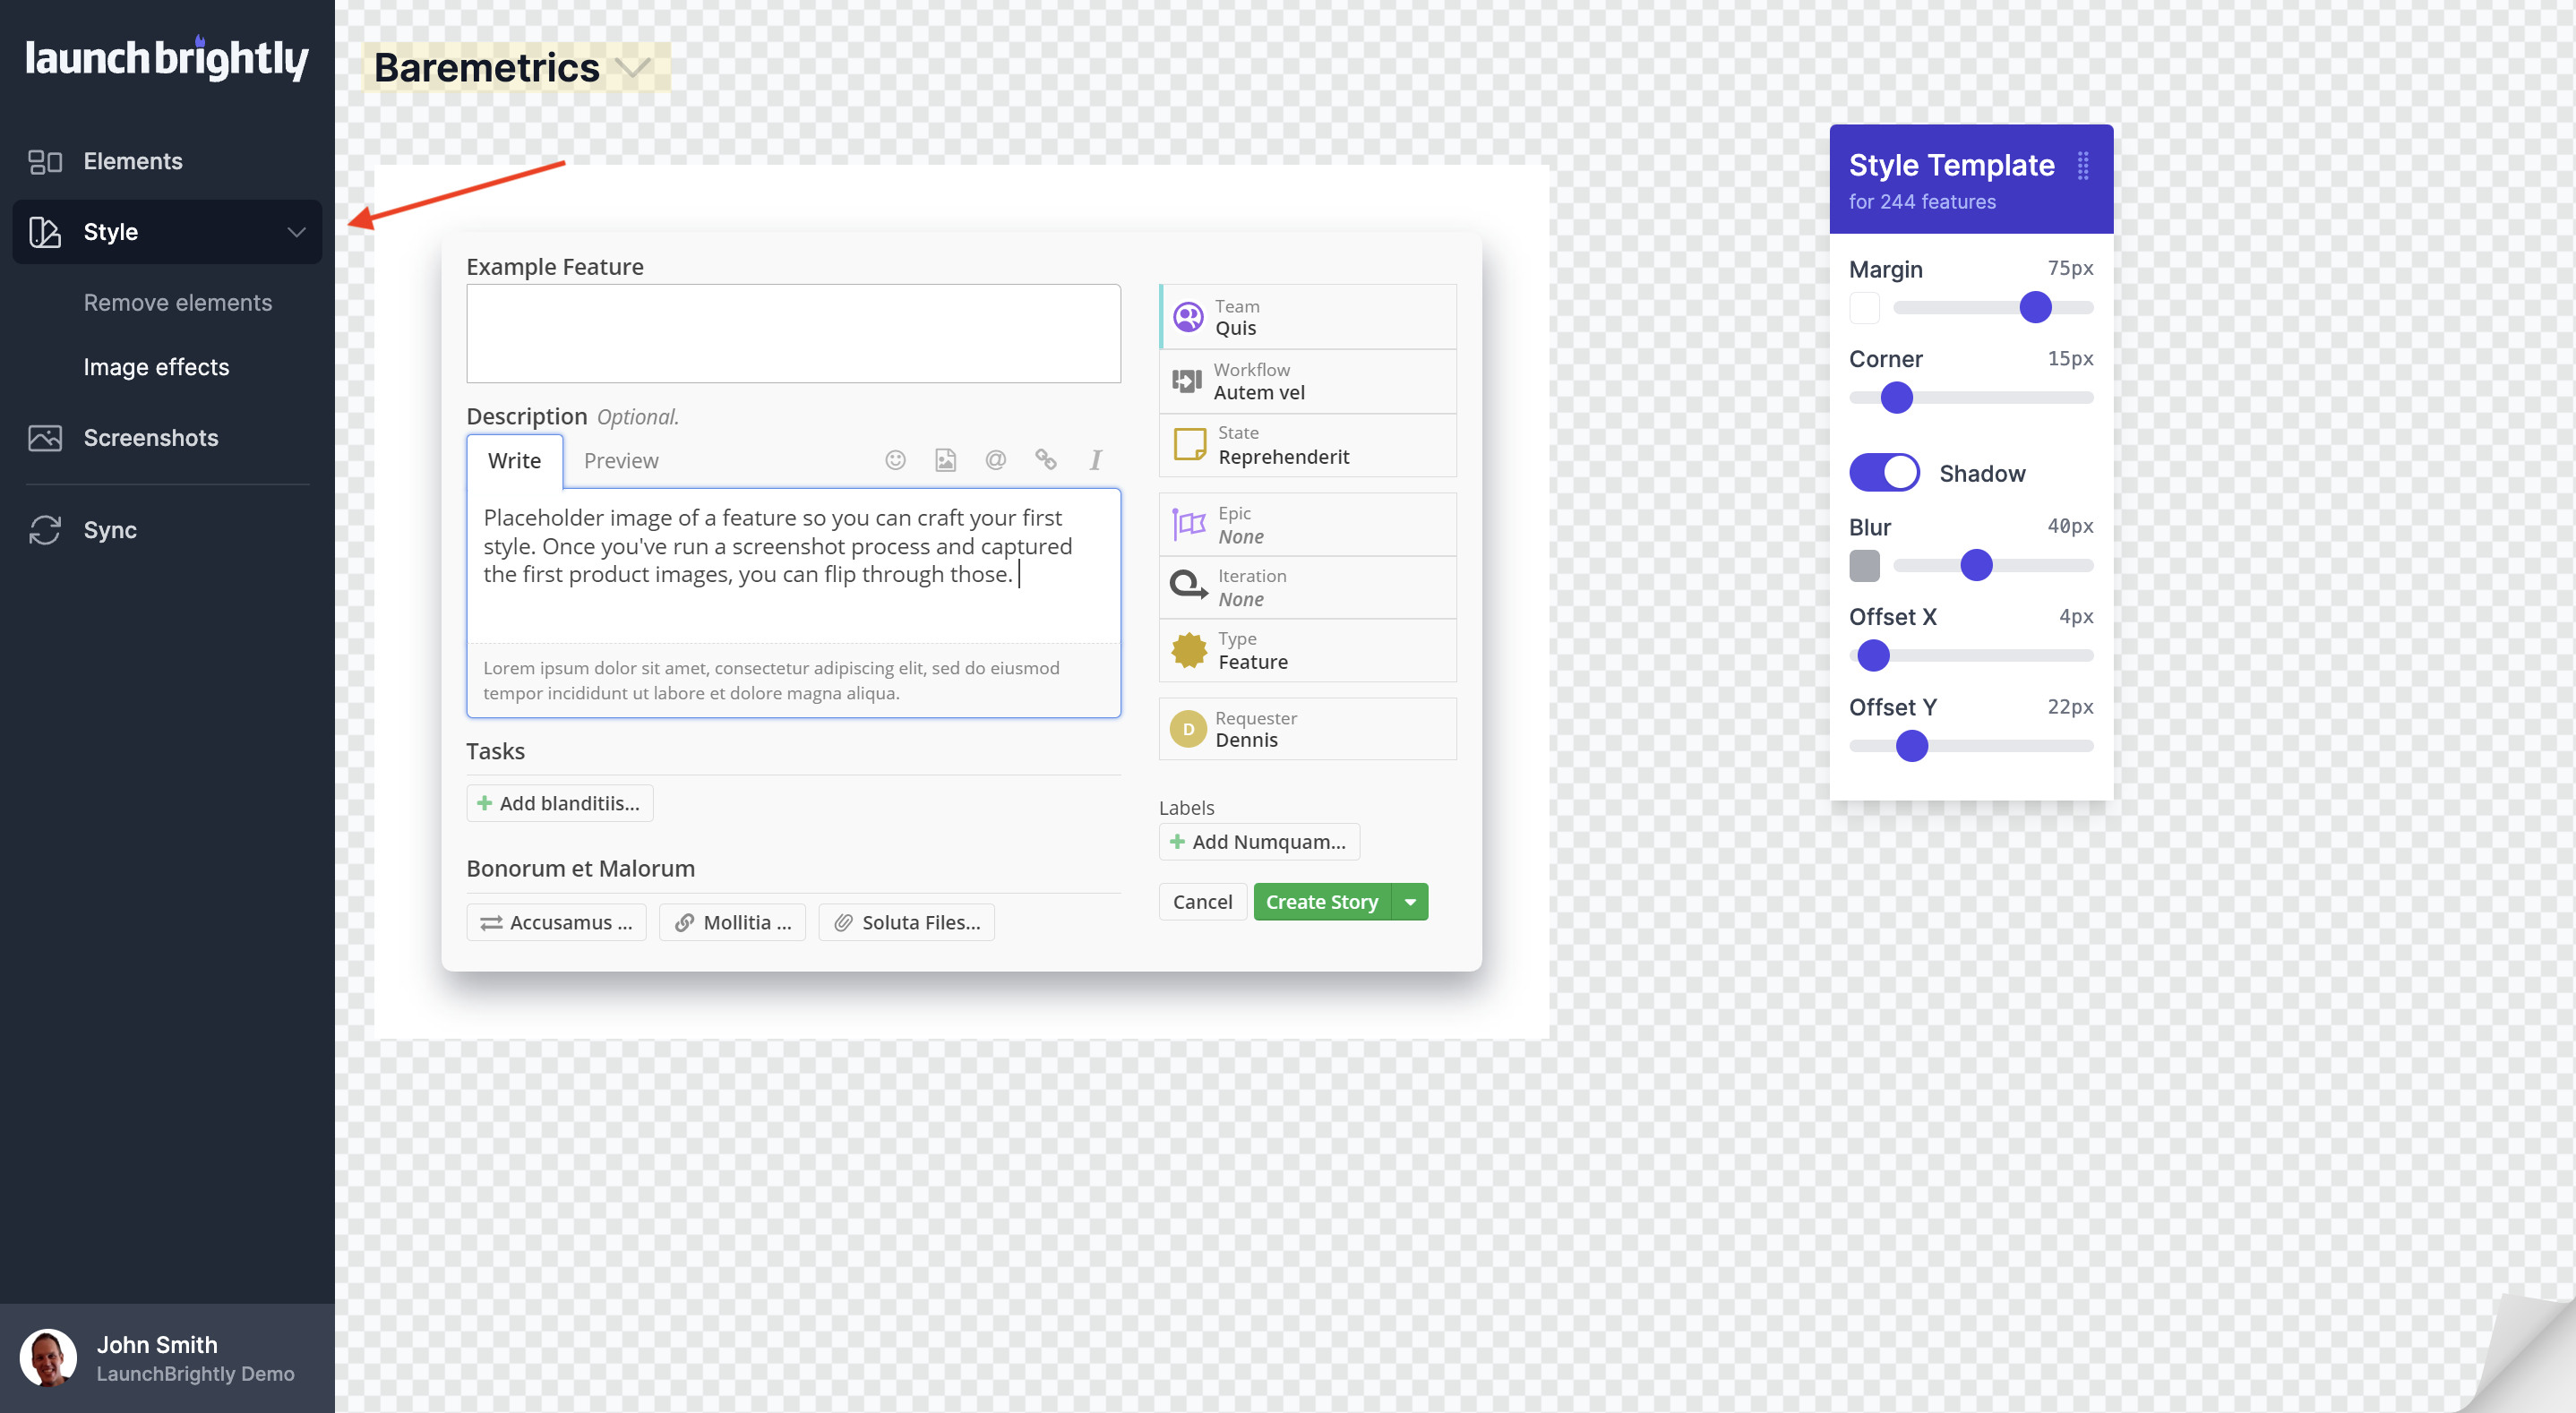This screenshot has width=2576, height=1413.
Task: Click the italic formatting icon
Action: point(1096,459)
